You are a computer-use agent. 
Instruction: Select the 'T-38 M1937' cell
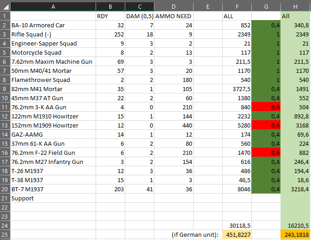(x=53, y=180)
